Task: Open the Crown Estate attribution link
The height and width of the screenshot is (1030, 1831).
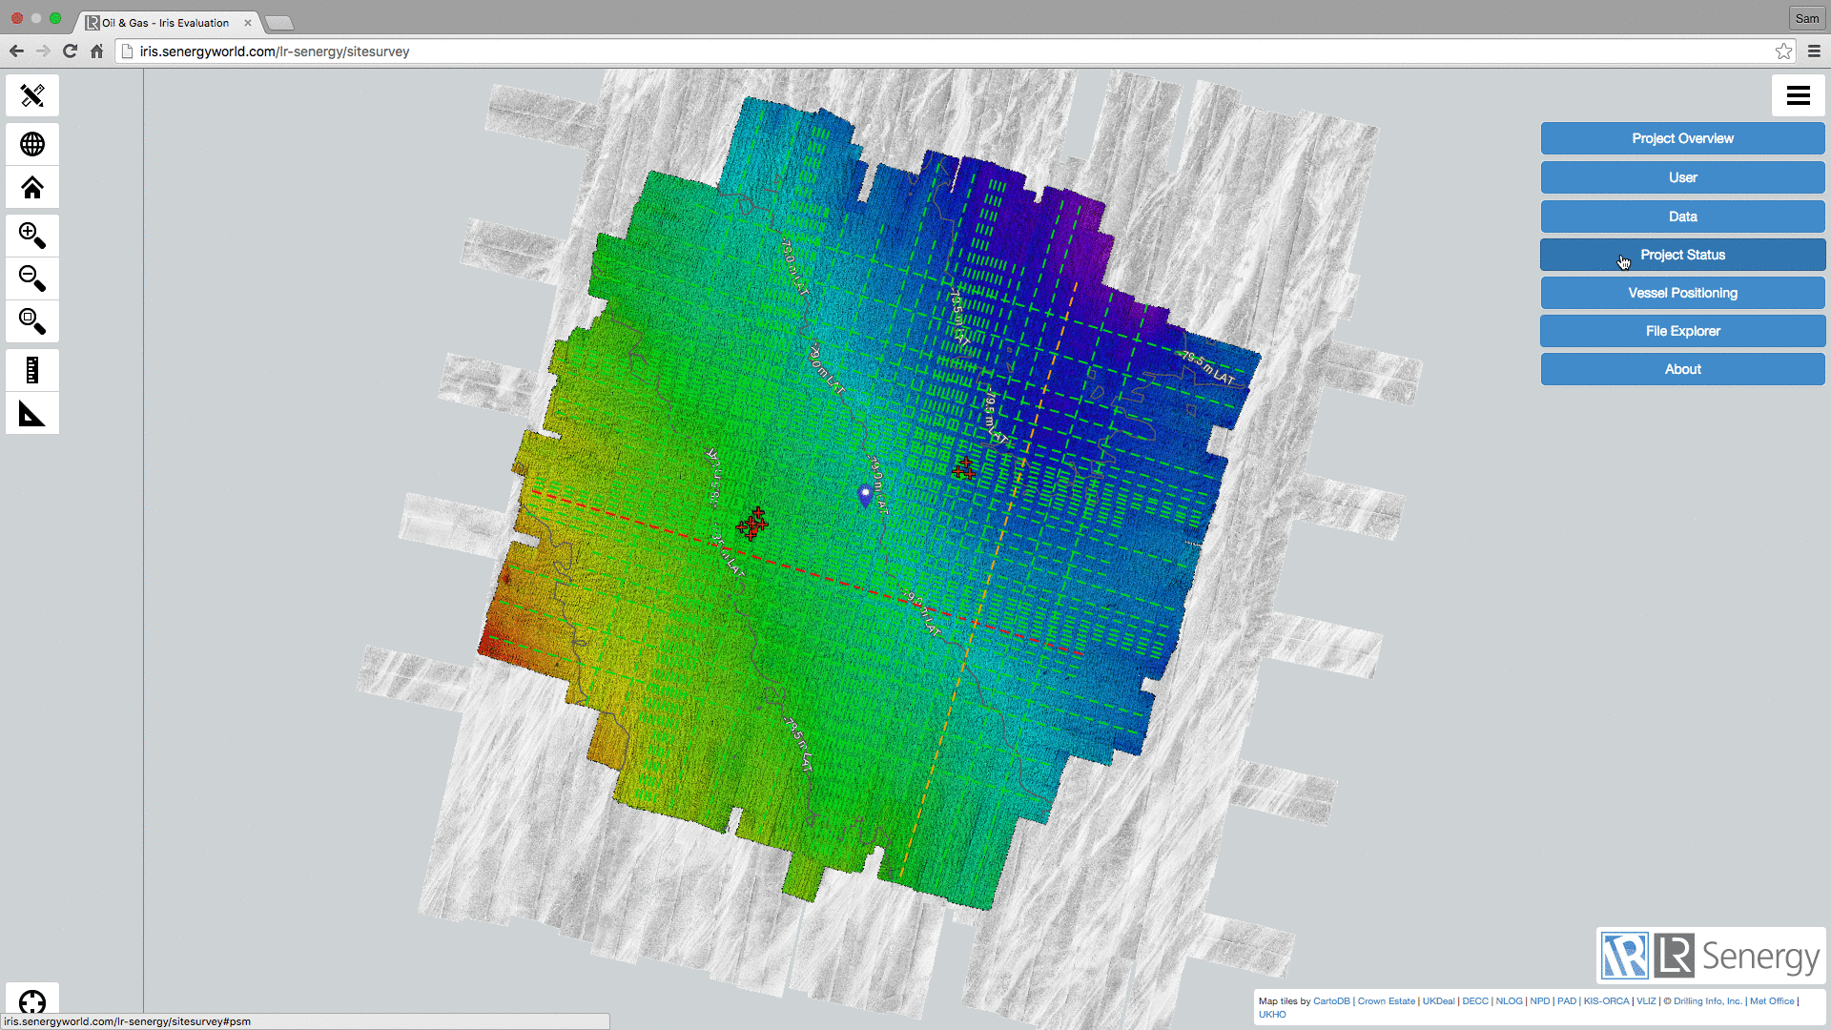Action: pos(1386,1001)
